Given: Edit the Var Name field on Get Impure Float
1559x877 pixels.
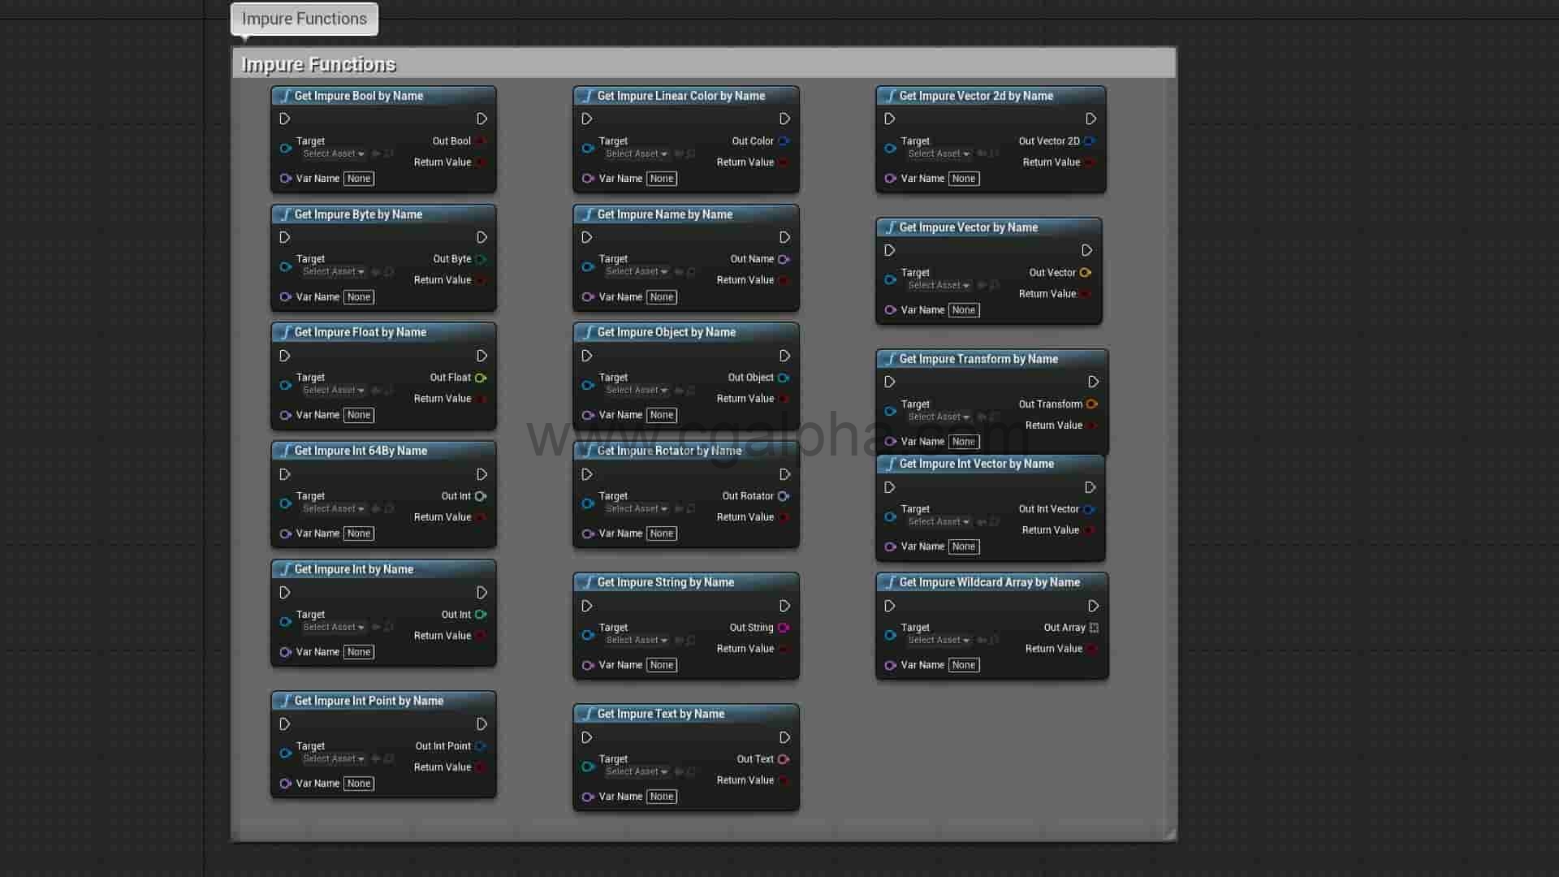Looking at the screenshot, I should click(358, 415).
